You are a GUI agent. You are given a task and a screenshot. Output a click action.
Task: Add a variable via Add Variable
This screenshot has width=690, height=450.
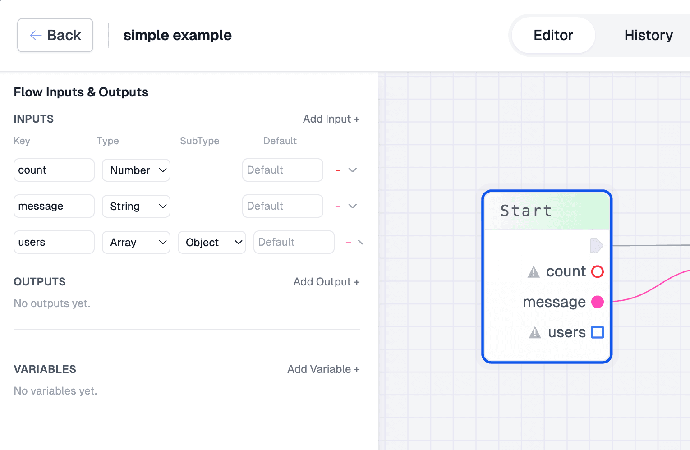pos(323,369)
